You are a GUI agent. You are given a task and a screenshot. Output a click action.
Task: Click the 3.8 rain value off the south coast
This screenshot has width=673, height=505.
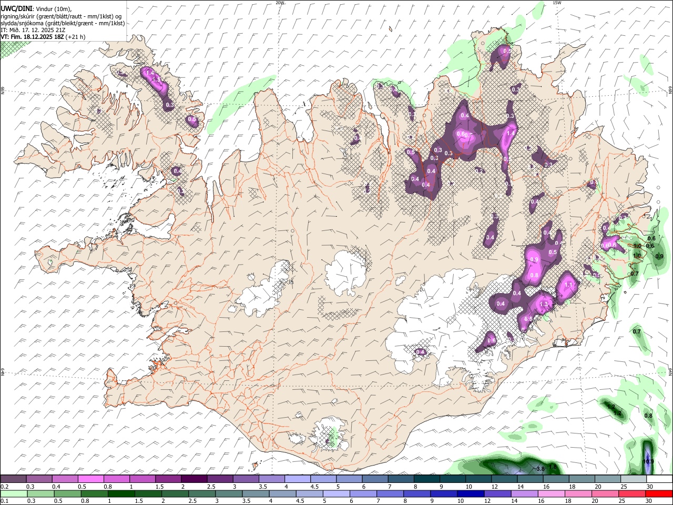[x=540, y=469]
